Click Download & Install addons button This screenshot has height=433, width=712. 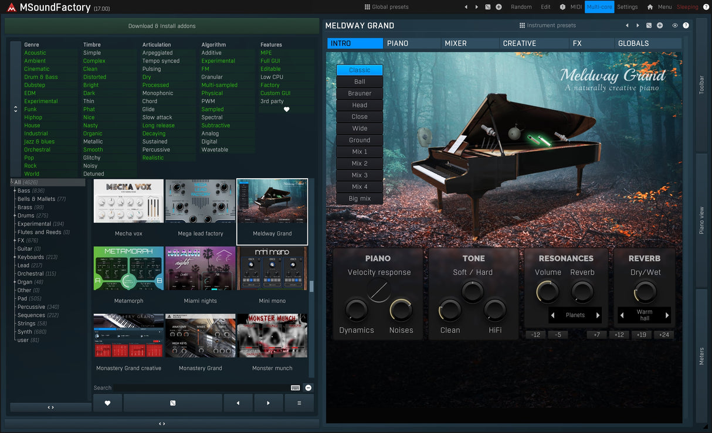click(162, 26)
